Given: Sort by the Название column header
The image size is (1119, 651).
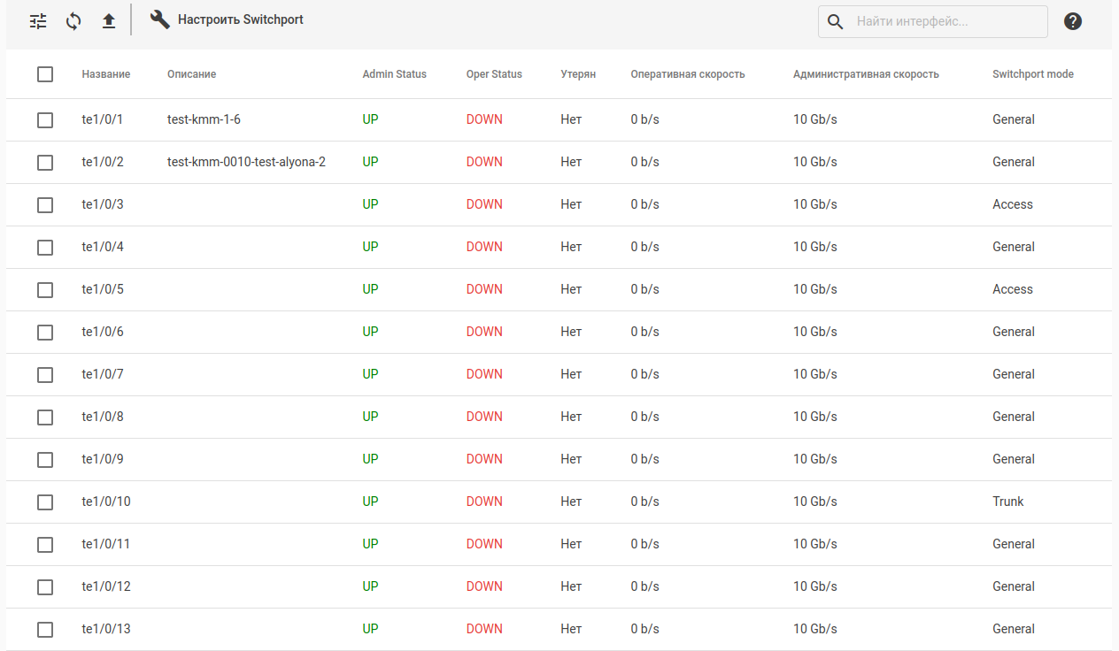Looking at the screenshot, I should (x=106, y=74).
